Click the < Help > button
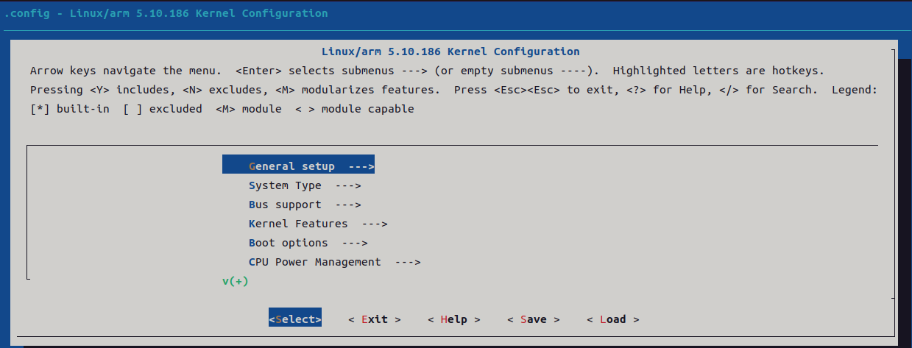Screen dimensions: 912x348 tap(454, 319)
